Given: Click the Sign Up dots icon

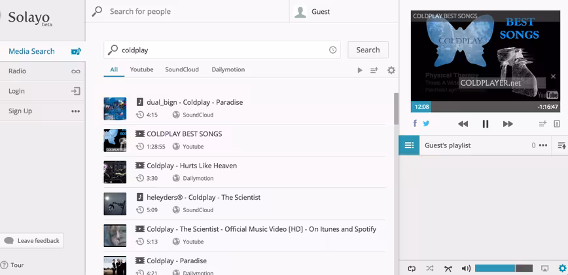Looking at the screenshot, I should pos(75,111).
